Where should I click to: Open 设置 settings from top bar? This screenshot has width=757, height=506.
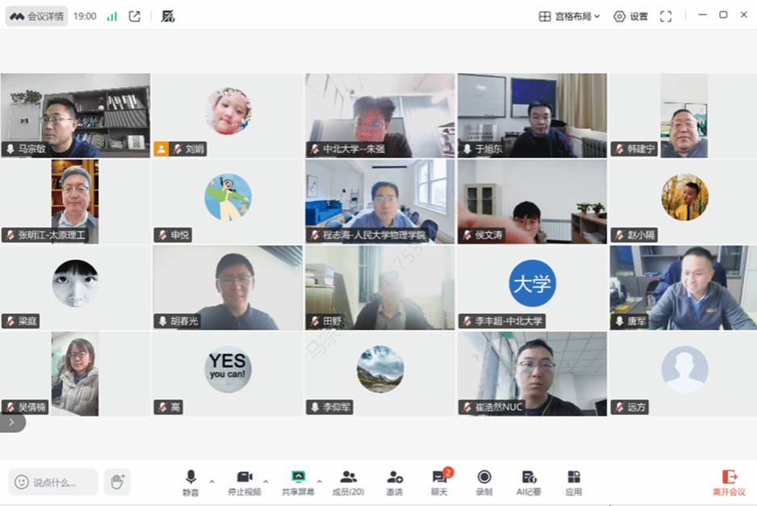630,16
